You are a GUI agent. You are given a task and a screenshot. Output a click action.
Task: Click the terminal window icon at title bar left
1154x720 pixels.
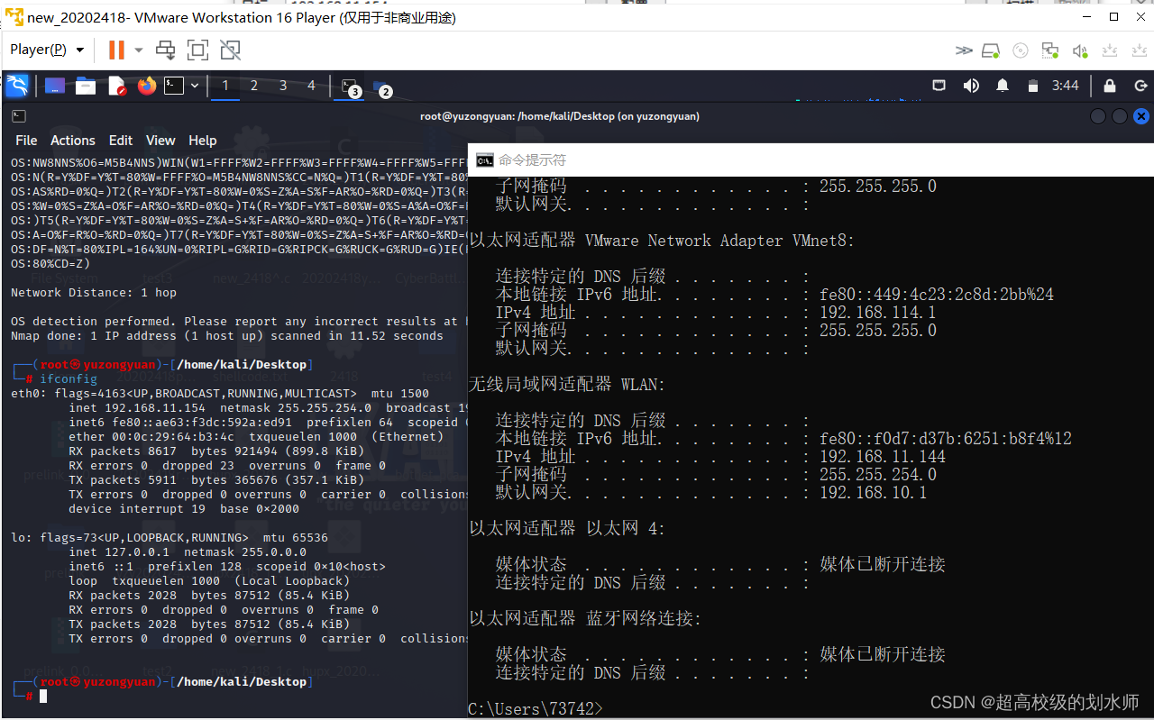19,116
